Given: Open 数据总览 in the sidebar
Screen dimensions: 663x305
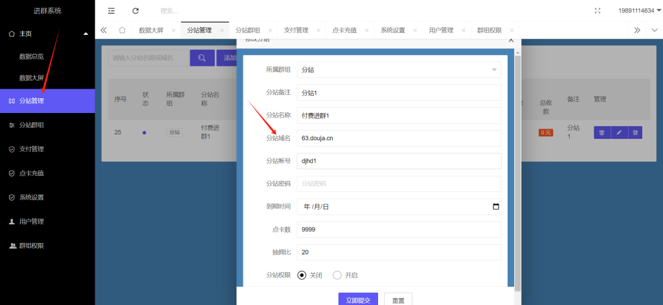Looking at the screenshot, I should pos(32,56).
